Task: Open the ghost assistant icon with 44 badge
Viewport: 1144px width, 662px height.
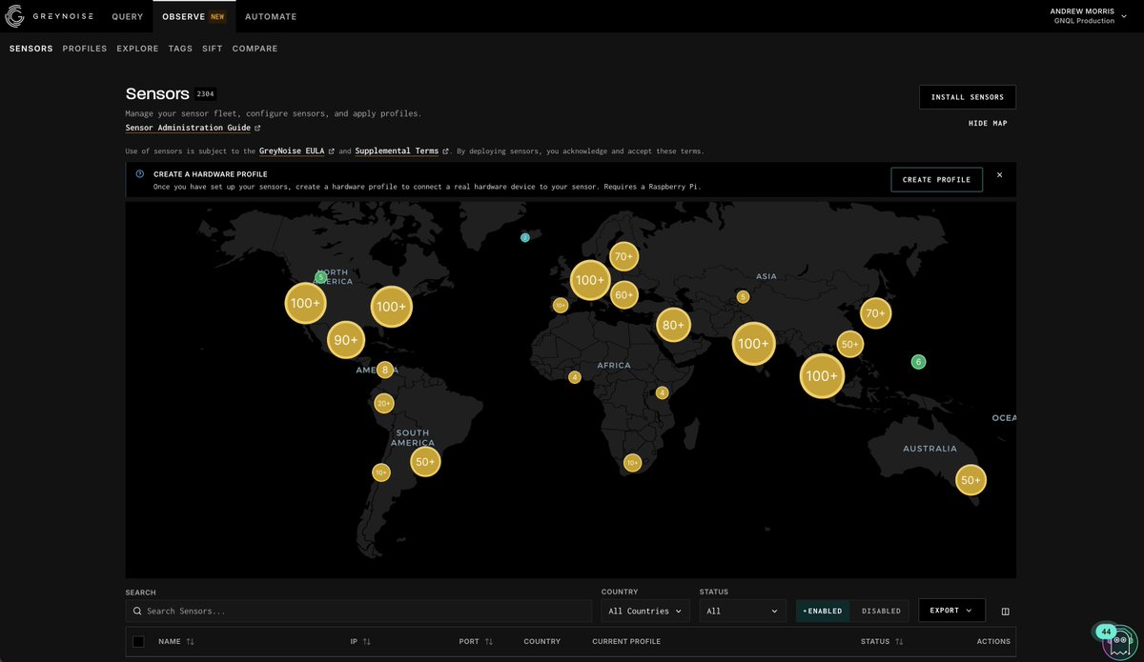Action: pos(1117,643)
